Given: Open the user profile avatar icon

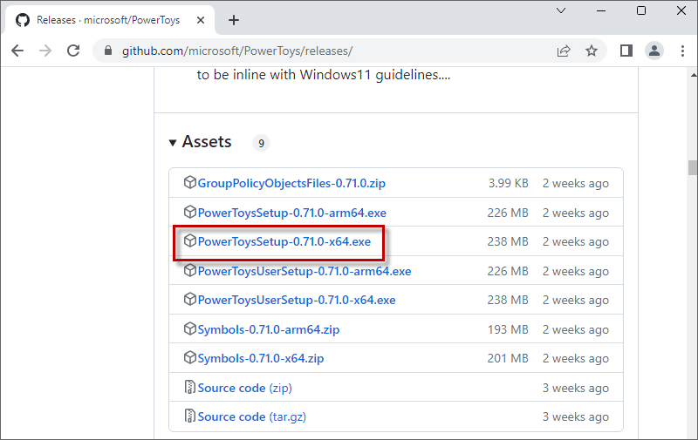Looking at the screenshot, I should [x=654, y=51].
